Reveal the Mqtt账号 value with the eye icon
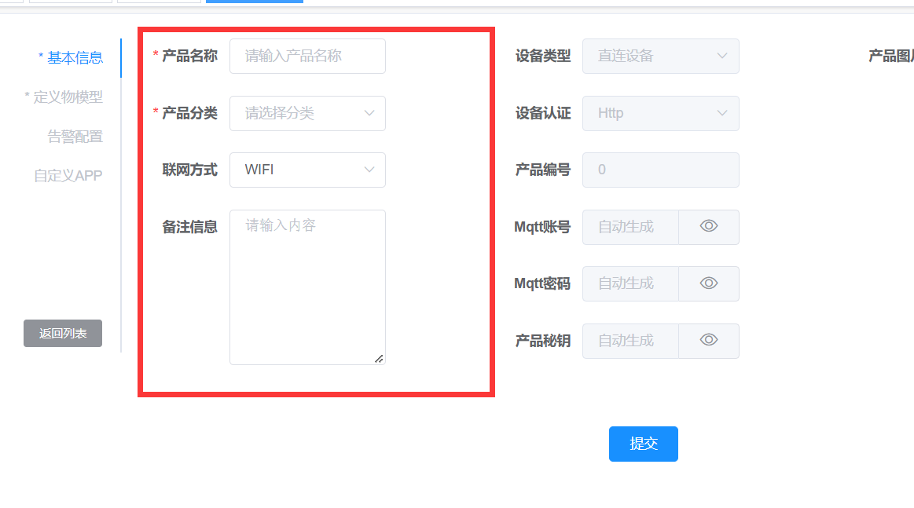Image resolution: width=914 pixels, height=508 pixels. point(708,227)
